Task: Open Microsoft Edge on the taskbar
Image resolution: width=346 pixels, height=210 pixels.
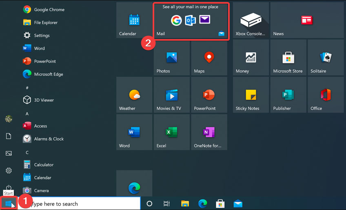Action: (202, 203)
